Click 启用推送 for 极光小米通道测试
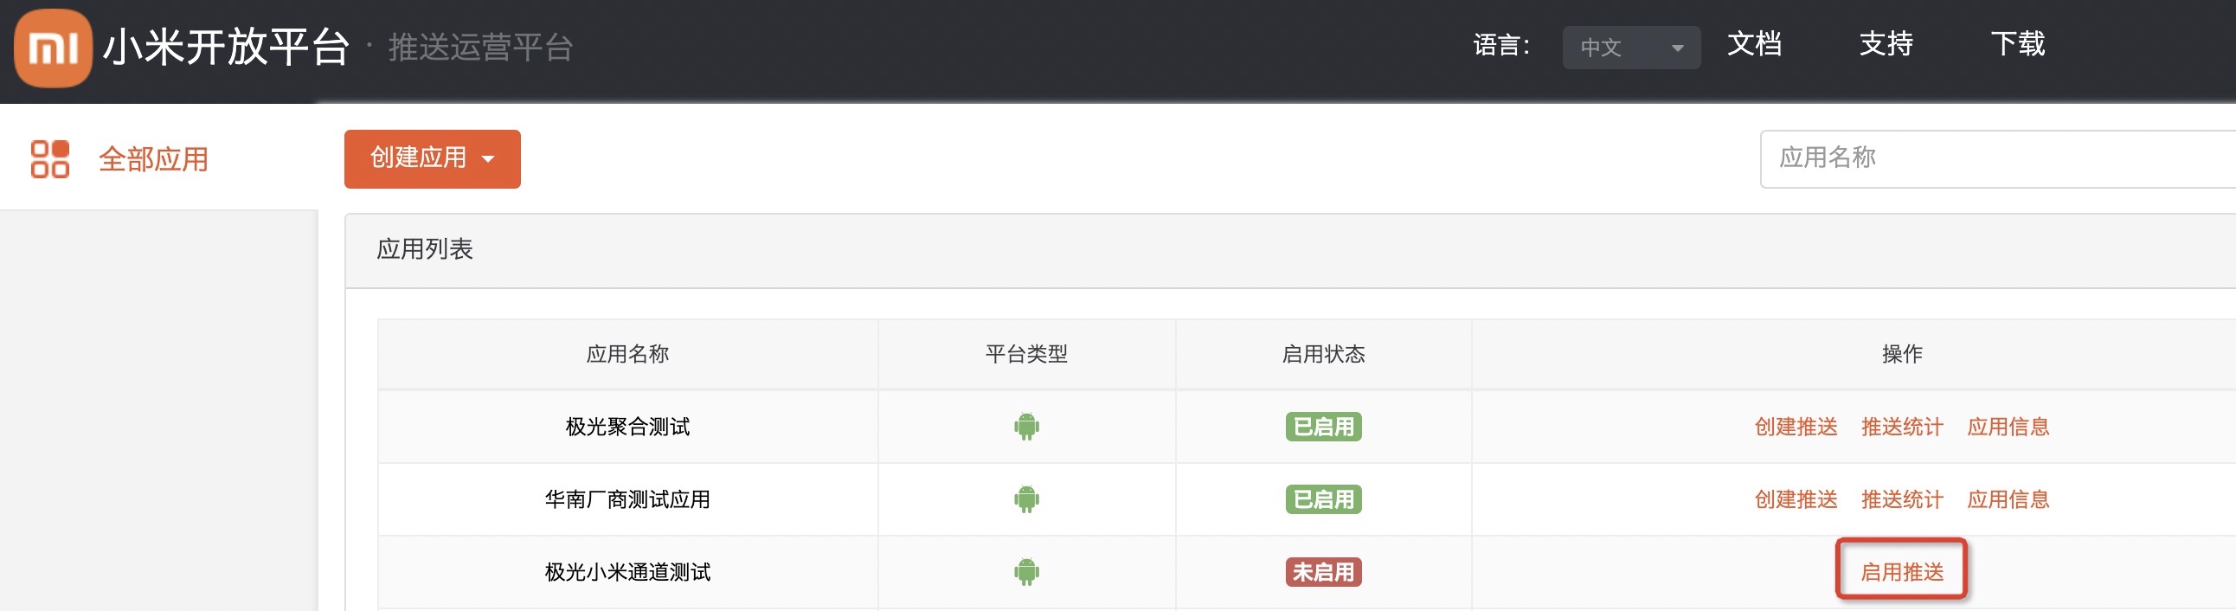2236x611 pixels. coord(1901,572)
